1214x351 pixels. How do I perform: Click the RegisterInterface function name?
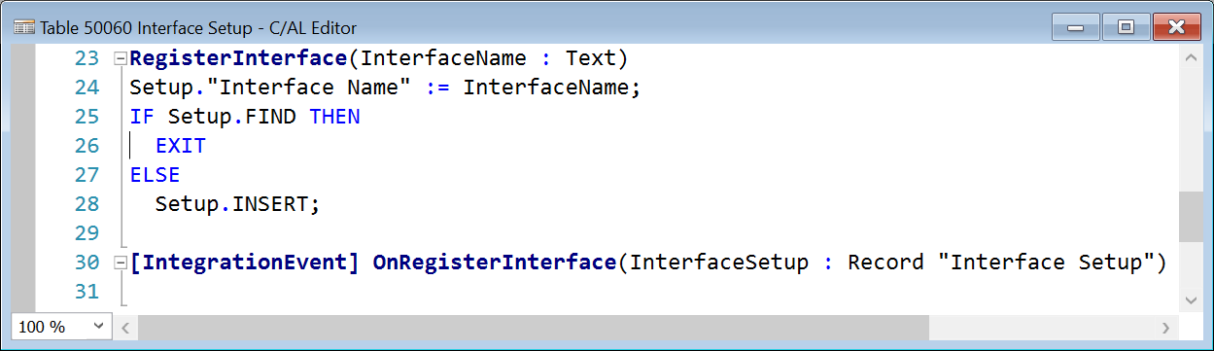click(238, 58)
